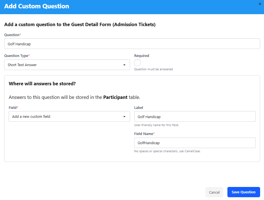Click the Add Custom Question title bar

(37, 6)
